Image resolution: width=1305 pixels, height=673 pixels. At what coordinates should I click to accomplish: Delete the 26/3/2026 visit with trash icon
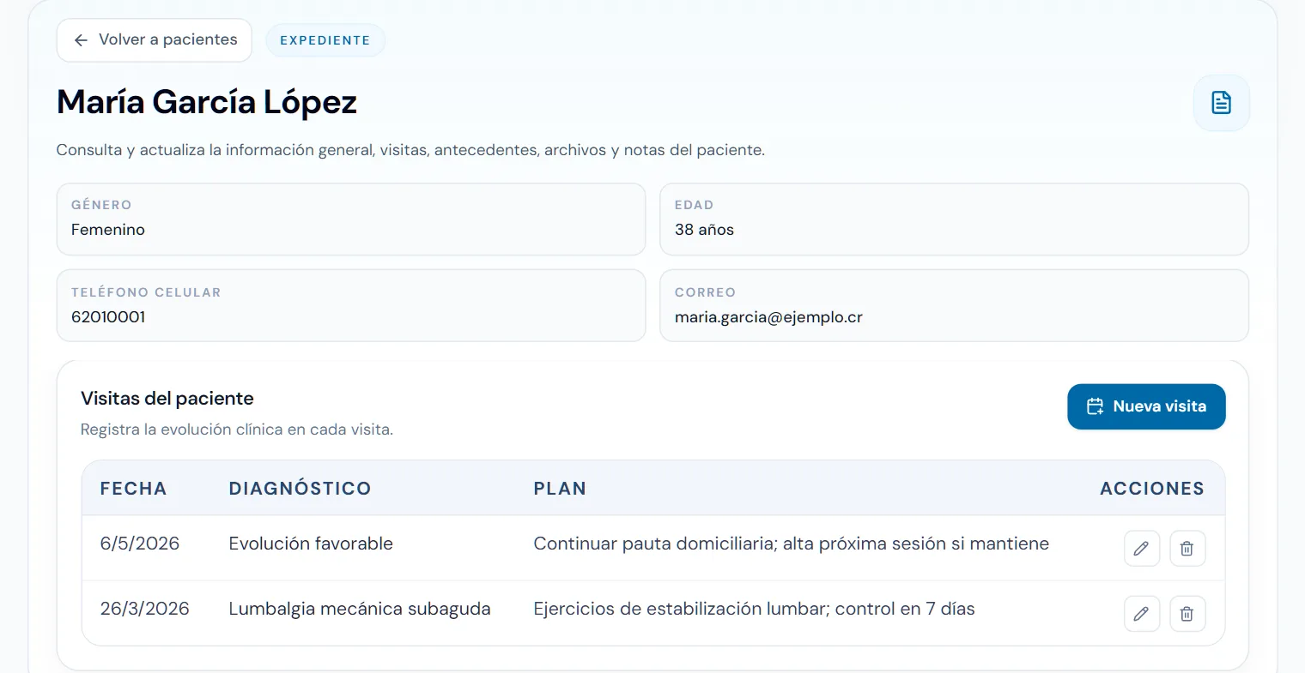[x=1187, y=614]
